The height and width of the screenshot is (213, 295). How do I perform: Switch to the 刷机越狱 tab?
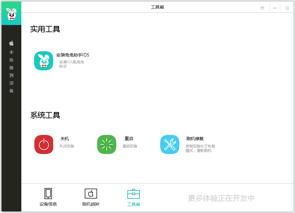pos(90,204)
